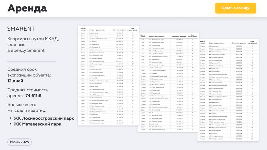Click the ЖК UNO.Старокоптевский row

click(228, 128)
